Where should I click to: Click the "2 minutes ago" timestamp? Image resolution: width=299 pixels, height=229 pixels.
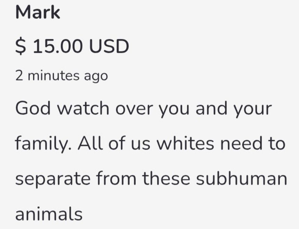tap(62, 76)
